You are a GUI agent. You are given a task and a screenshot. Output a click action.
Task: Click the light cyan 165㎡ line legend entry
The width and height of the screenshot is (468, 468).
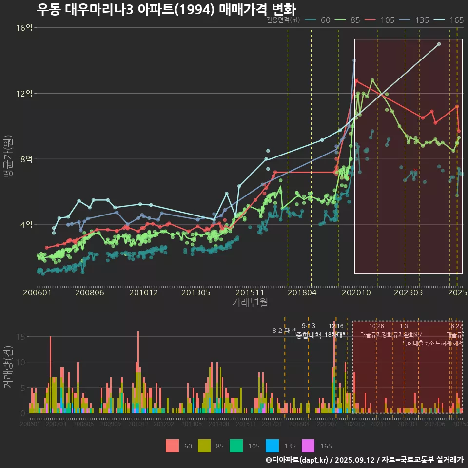tap(449, 20)
